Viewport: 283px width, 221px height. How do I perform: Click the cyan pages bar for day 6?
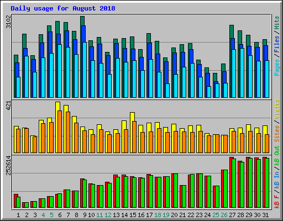60,71
